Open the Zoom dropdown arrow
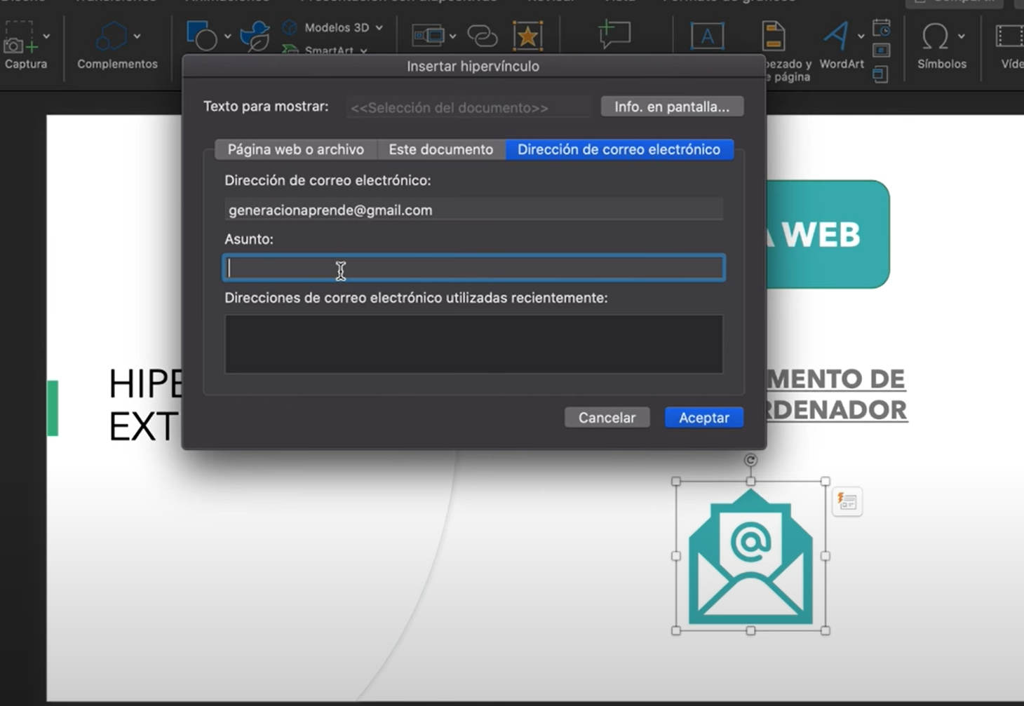 [x=453, y=36]
